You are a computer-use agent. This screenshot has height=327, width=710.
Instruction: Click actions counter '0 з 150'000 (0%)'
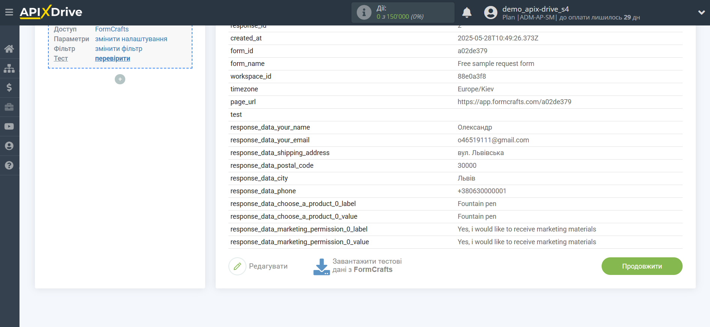click(400, 16)
